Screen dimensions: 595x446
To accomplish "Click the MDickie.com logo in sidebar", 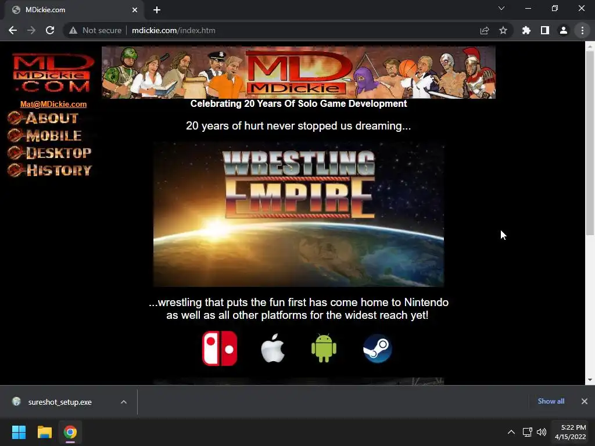I will coord(53,73).
